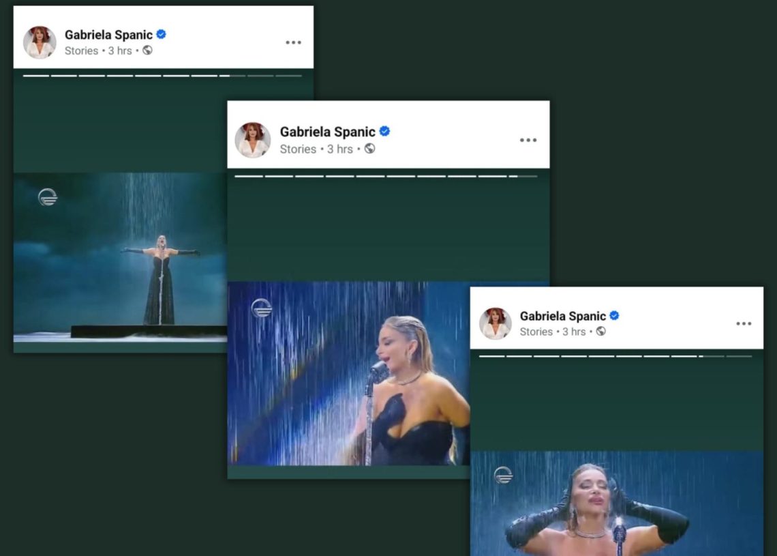
Task: Click the profile avatar in the bottom-right story
Action: point(496,323)
